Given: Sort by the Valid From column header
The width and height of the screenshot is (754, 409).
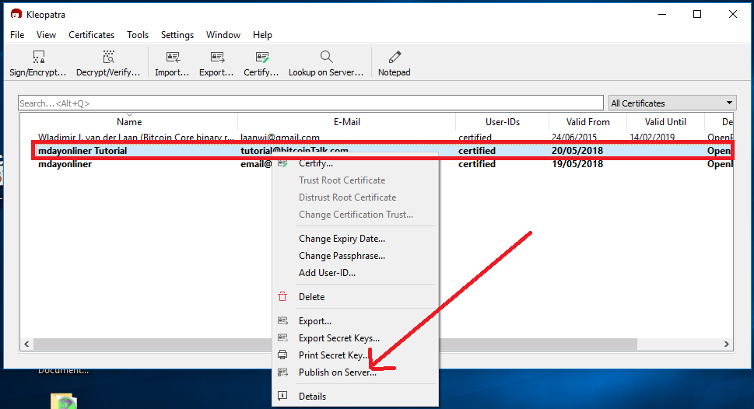Looking at the screenshot, I should tap(587, 121).
